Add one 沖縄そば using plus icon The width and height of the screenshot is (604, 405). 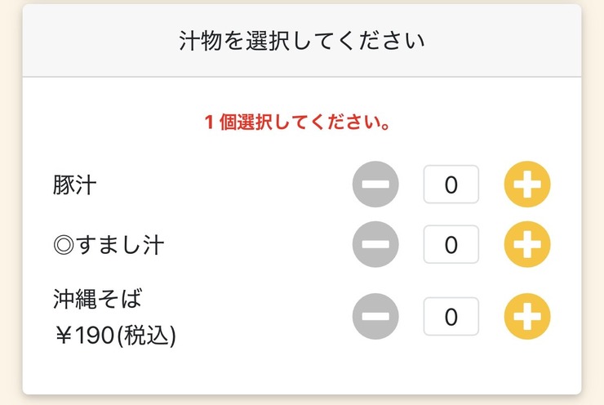pyautogui.click(x=527, y=316)
